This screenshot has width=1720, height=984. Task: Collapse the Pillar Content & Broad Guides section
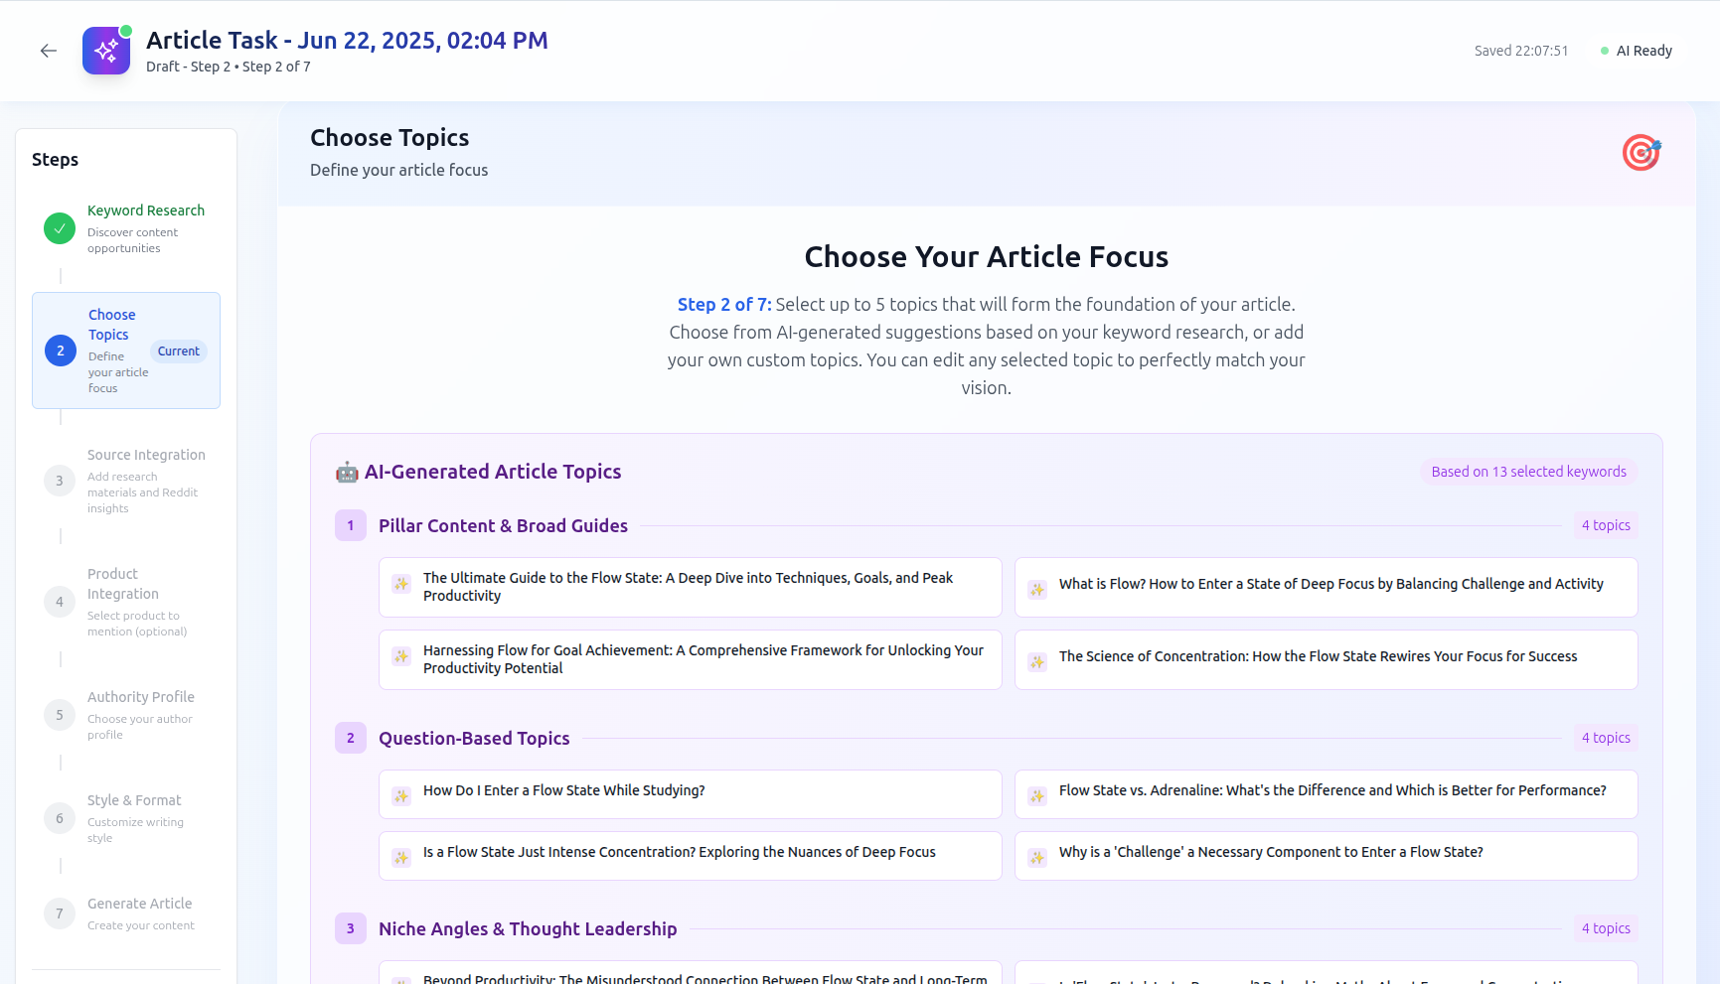click(503, 525)
